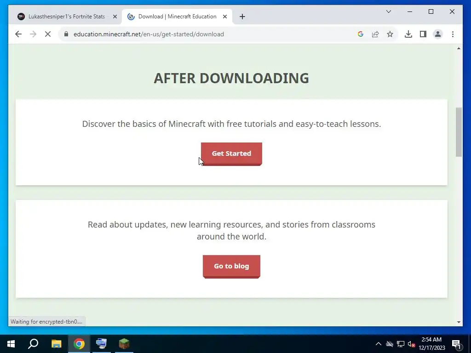Click the AFTER DOWNLOADING heading
The image size is (471, 353).
coord(231,78)
